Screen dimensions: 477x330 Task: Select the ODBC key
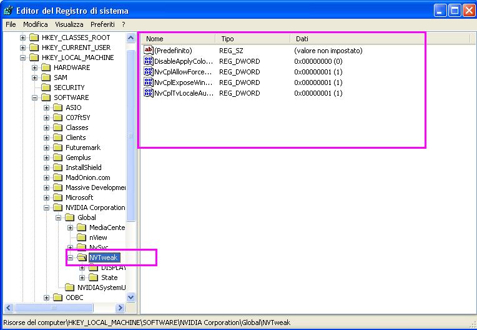tap(74, 297)
